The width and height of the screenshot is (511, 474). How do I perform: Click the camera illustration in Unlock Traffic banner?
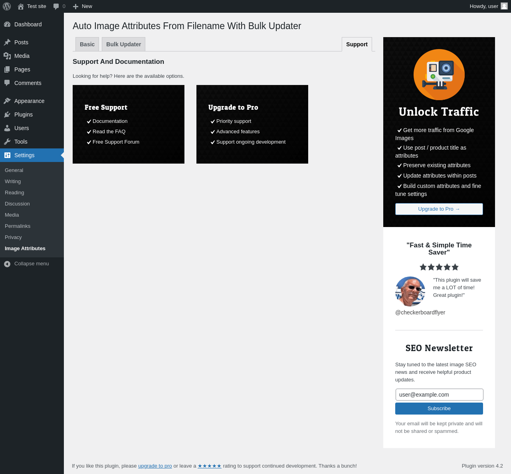439,75
